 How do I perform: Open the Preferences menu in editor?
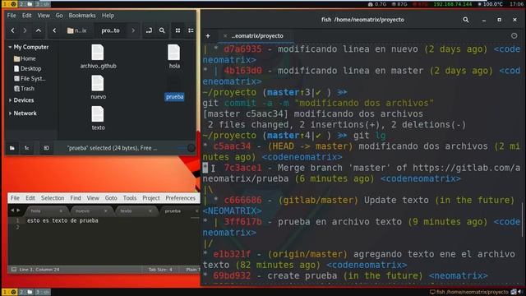point(181,198)
